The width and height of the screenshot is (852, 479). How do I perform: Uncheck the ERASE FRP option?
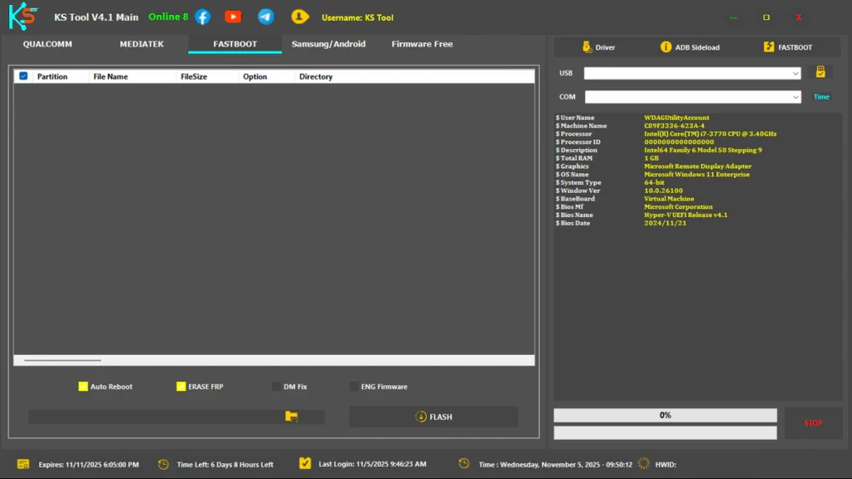point(181,387)
